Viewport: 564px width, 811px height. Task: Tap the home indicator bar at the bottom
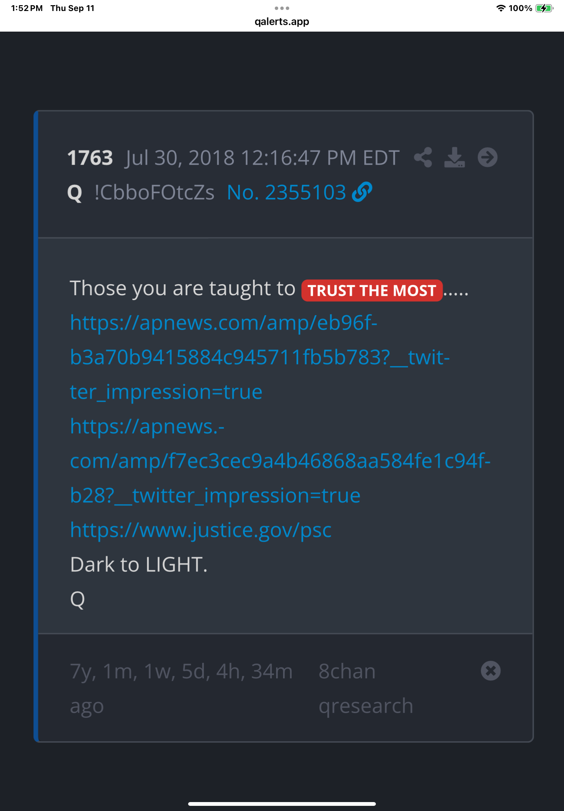[282, 804]
